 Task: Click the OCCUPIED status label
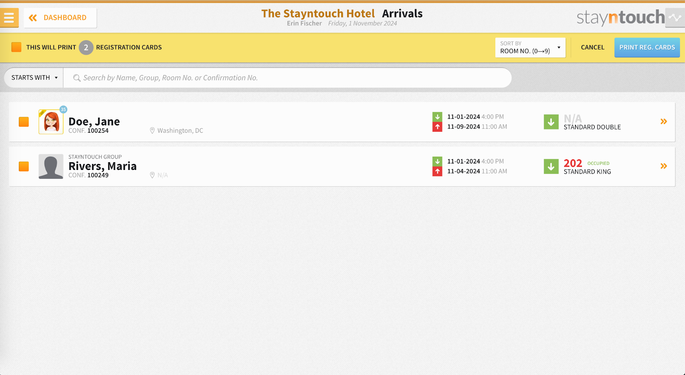click(x=598, y=164)
